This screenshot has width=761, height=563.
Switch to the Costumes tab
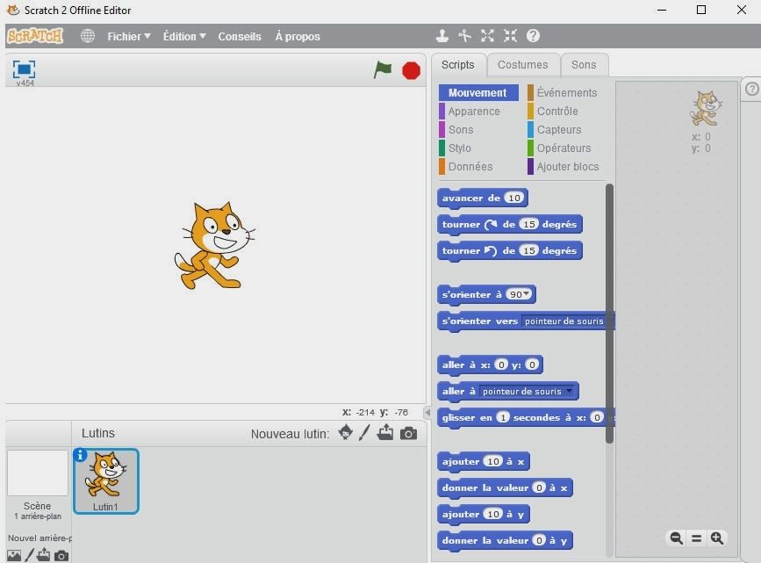click(x=523, y=65)
